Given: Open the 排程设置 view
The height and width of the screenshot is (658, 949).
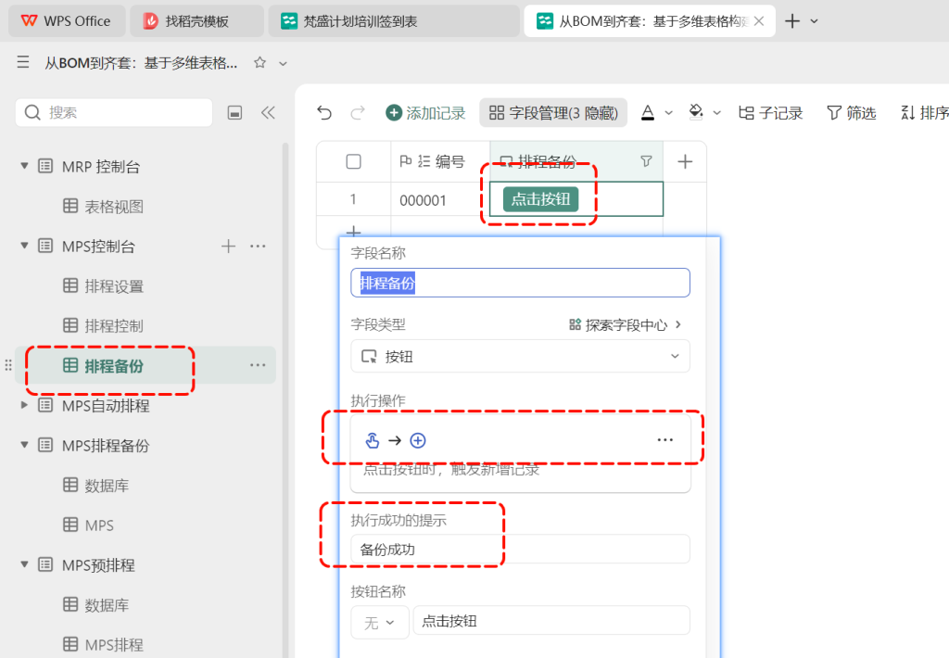Looking at the screenshot, I should (114, 285).
